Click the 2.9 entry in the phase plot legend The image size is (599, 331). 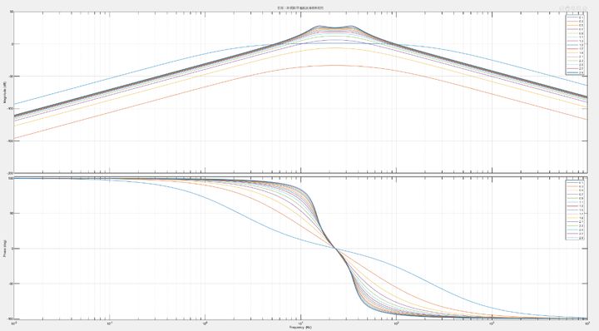pos(576,238)
